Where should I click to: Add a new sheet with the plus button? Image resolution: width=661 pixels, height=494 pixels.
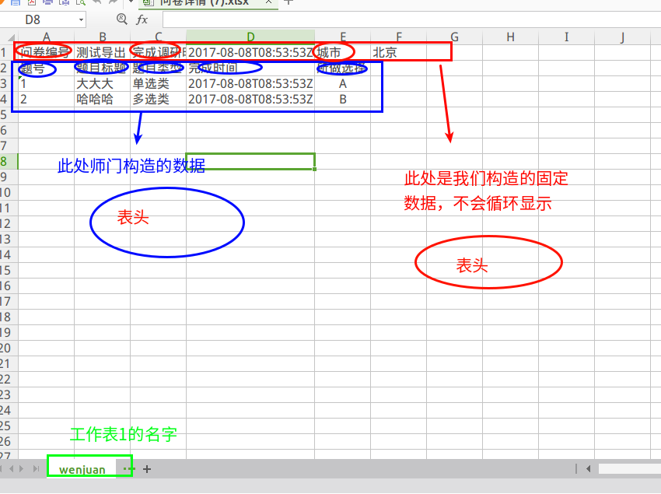[x=147, y=469]
